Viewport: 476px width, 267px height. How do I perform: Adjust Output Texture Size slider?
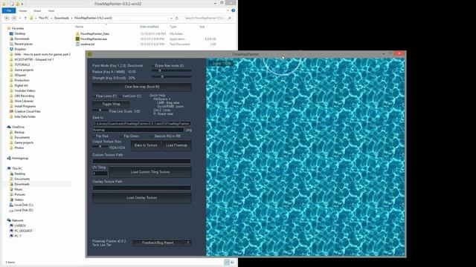click(x=100, y=147)
